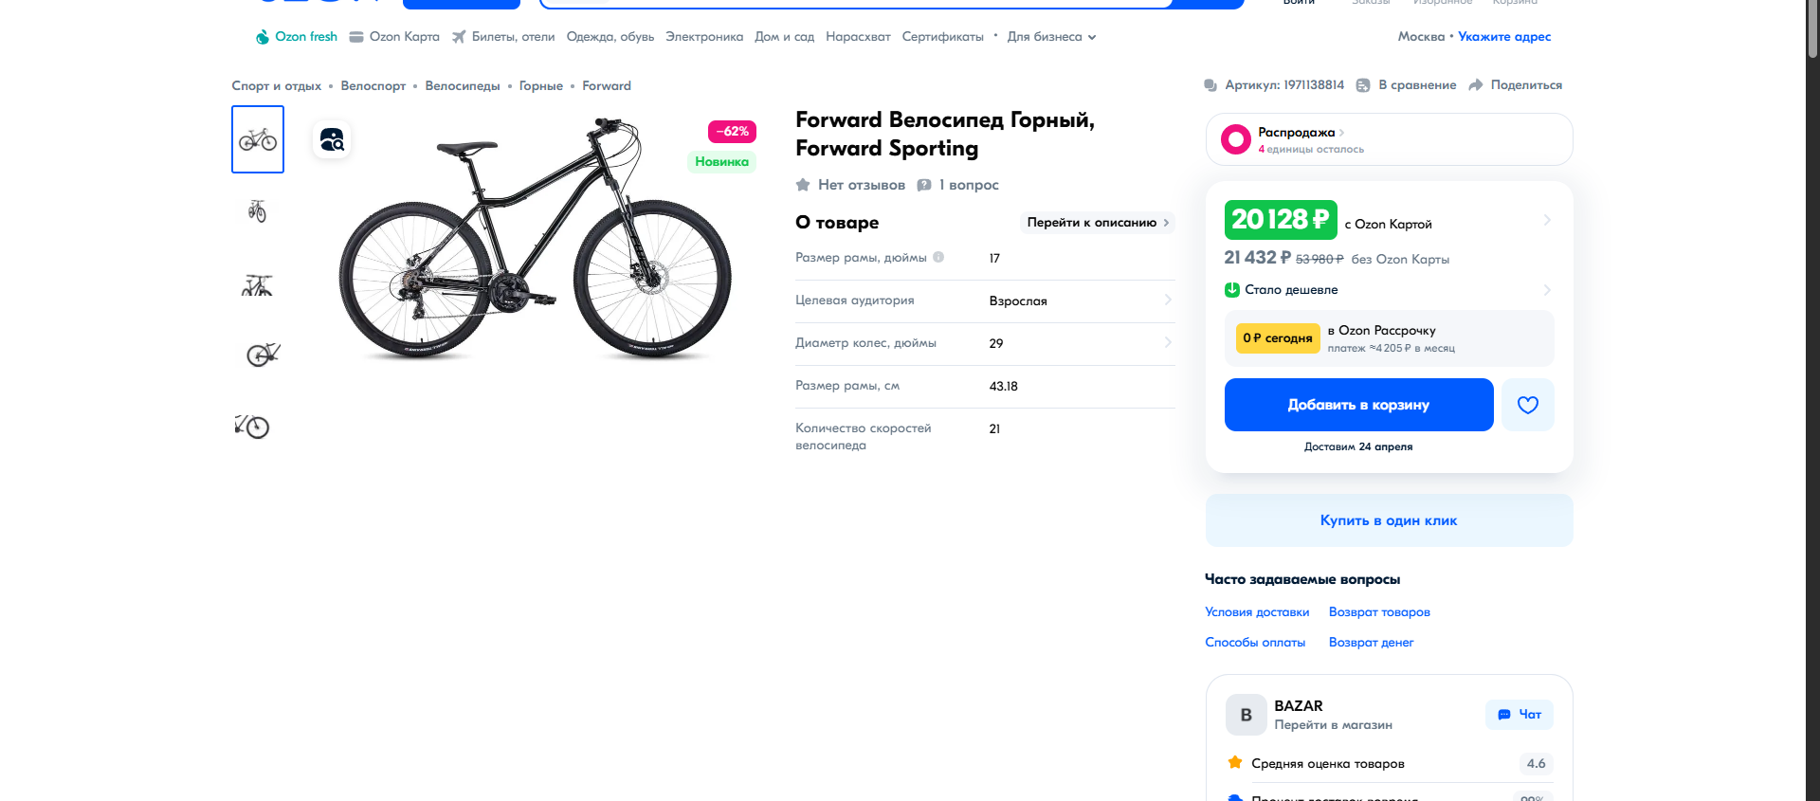Expand Ozon Card price details chevron
The height and width of the screenshot is (801, 1820).
pos(1546,220)
